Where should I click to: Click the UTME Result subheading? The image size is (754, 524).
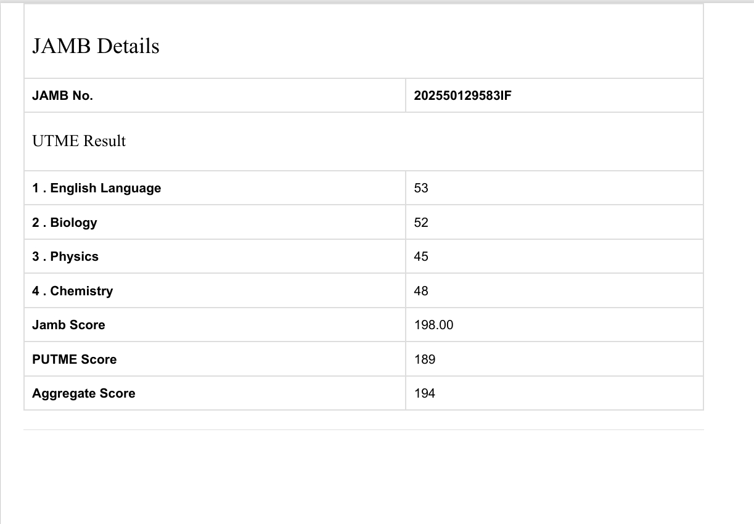(79, 141)
